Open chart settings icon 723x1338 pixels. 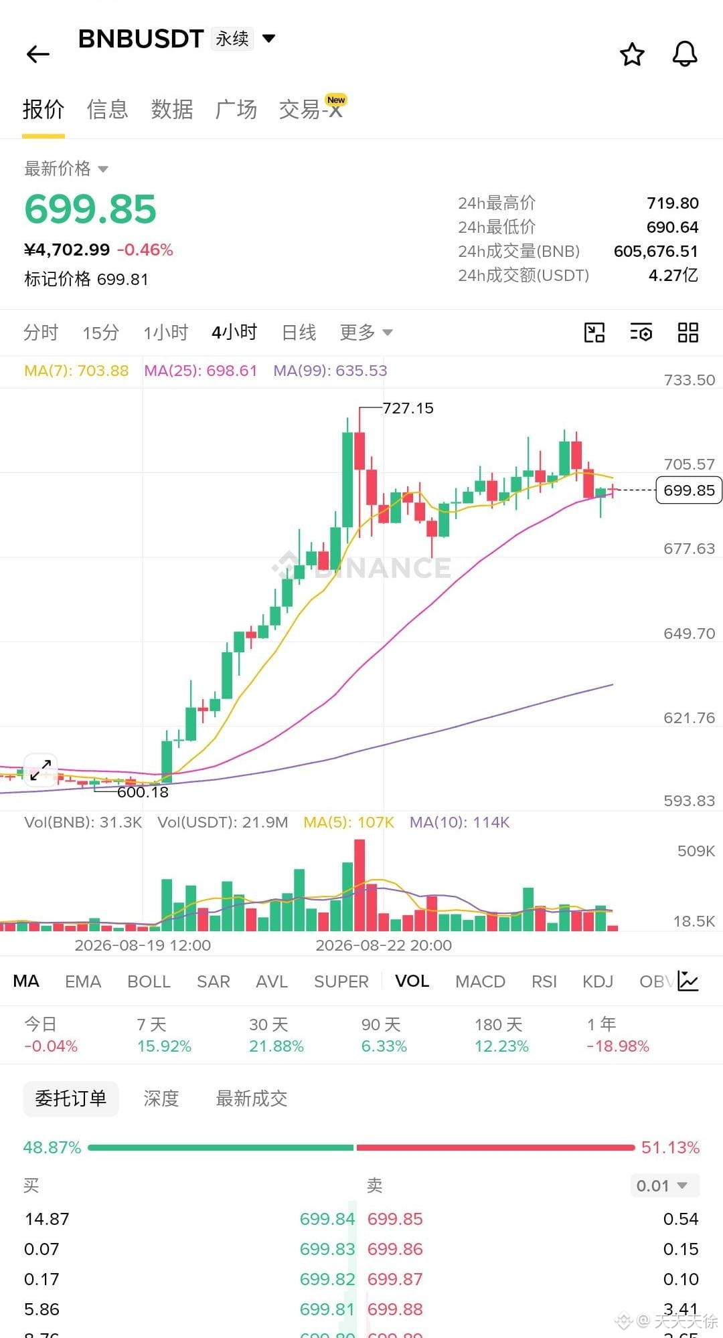click(x=641, y=332)
